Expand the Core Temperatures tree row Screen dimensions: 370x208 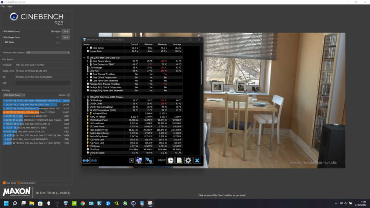88,61
